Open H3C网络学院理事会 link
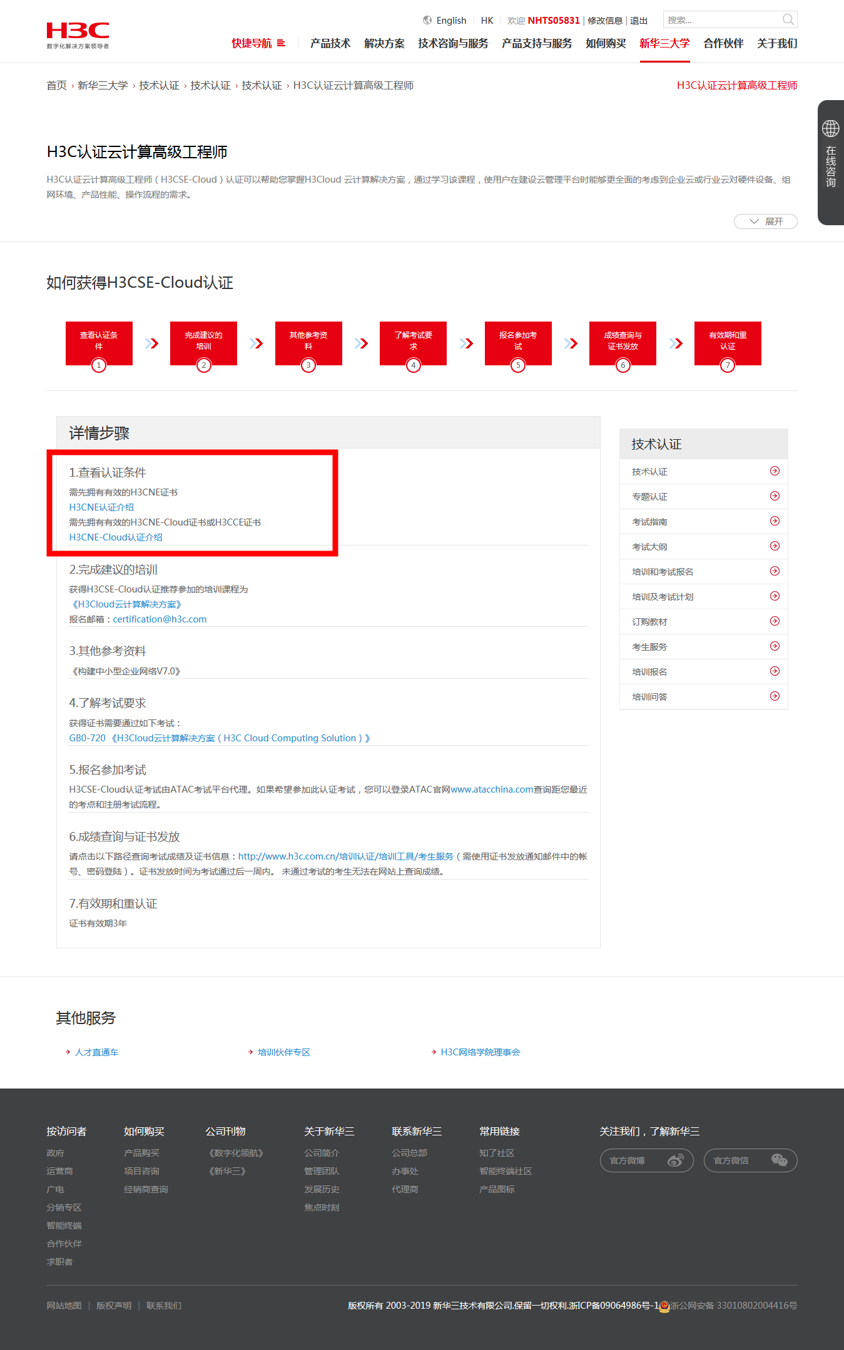Viewport: 844px width, 1350px height. 480,1052
